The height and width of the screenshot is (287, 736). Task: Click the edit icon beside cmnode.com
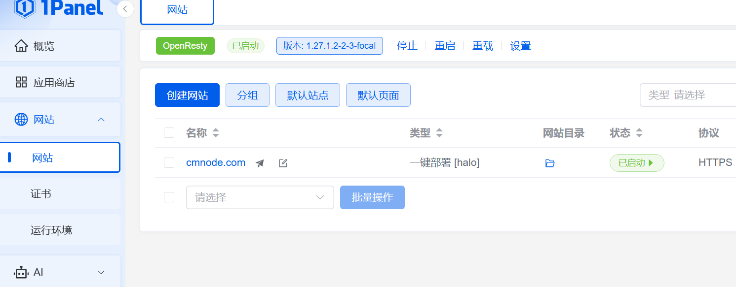tap(283, 163)
